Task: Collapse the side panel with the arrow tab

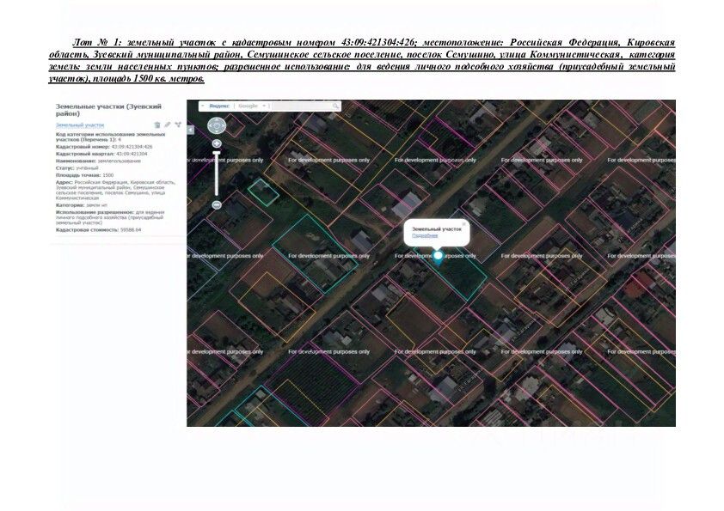Action: (x=190, y=131)
